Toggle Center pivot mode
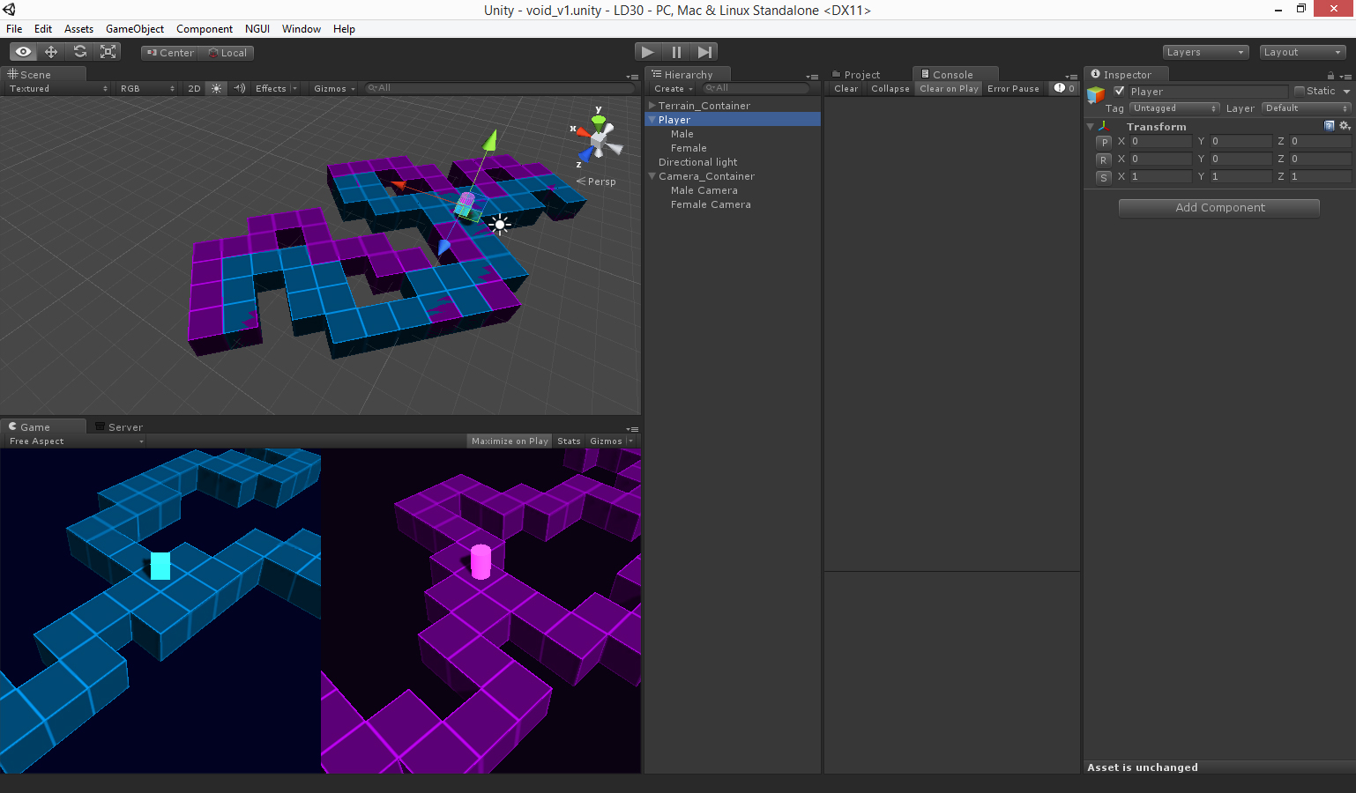Screen dimensions: 1356x793 coord(169,53)
